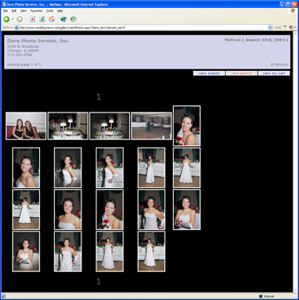
Task: Click the 'view photos' button
Action: click(x=242, y=73)
